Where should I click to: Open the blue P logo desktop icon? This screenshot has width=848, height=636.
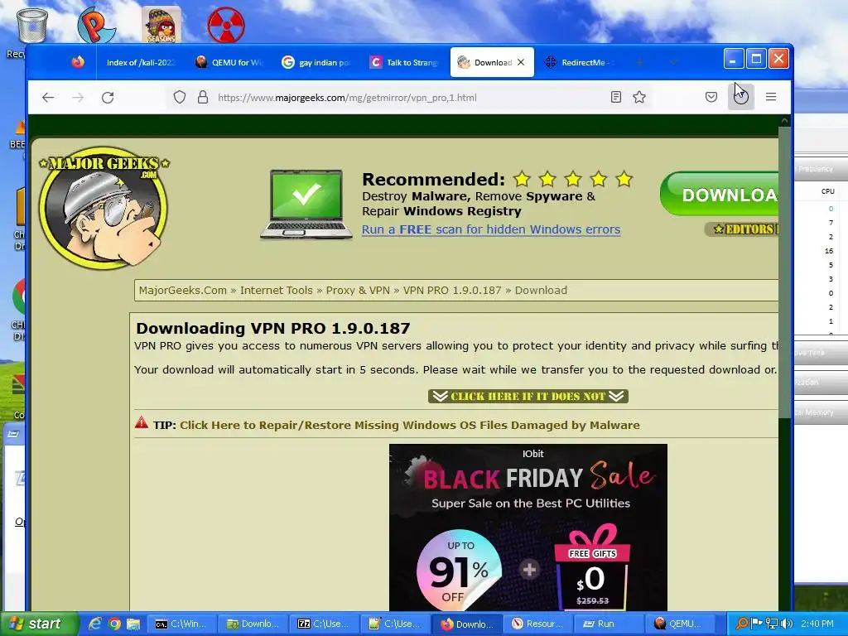click(96, 24)
